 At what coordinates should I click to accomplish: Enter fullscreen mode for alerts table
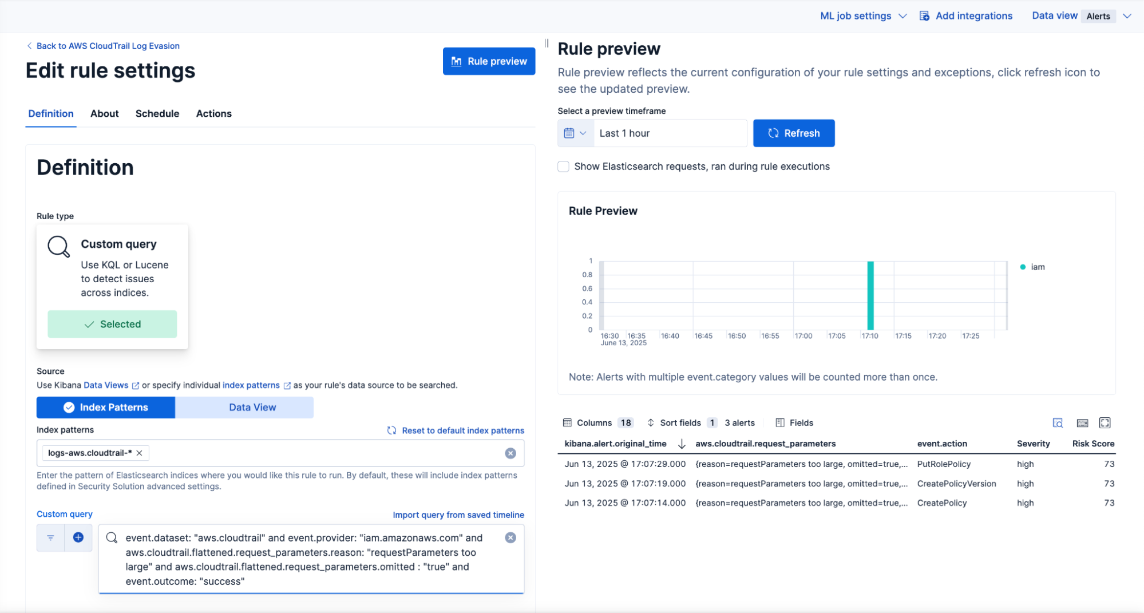1105,423
